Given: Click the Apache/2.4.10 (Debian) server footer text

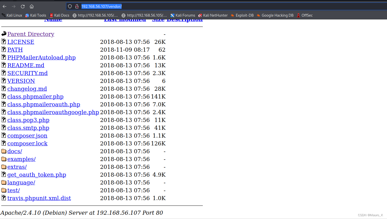Looking at the screenshot, I should [x=81, y=213].
